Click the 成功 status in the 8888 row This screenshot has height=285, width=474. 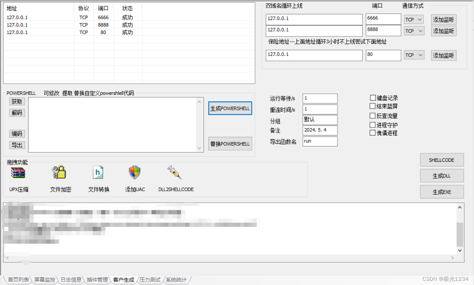(127, 25)
